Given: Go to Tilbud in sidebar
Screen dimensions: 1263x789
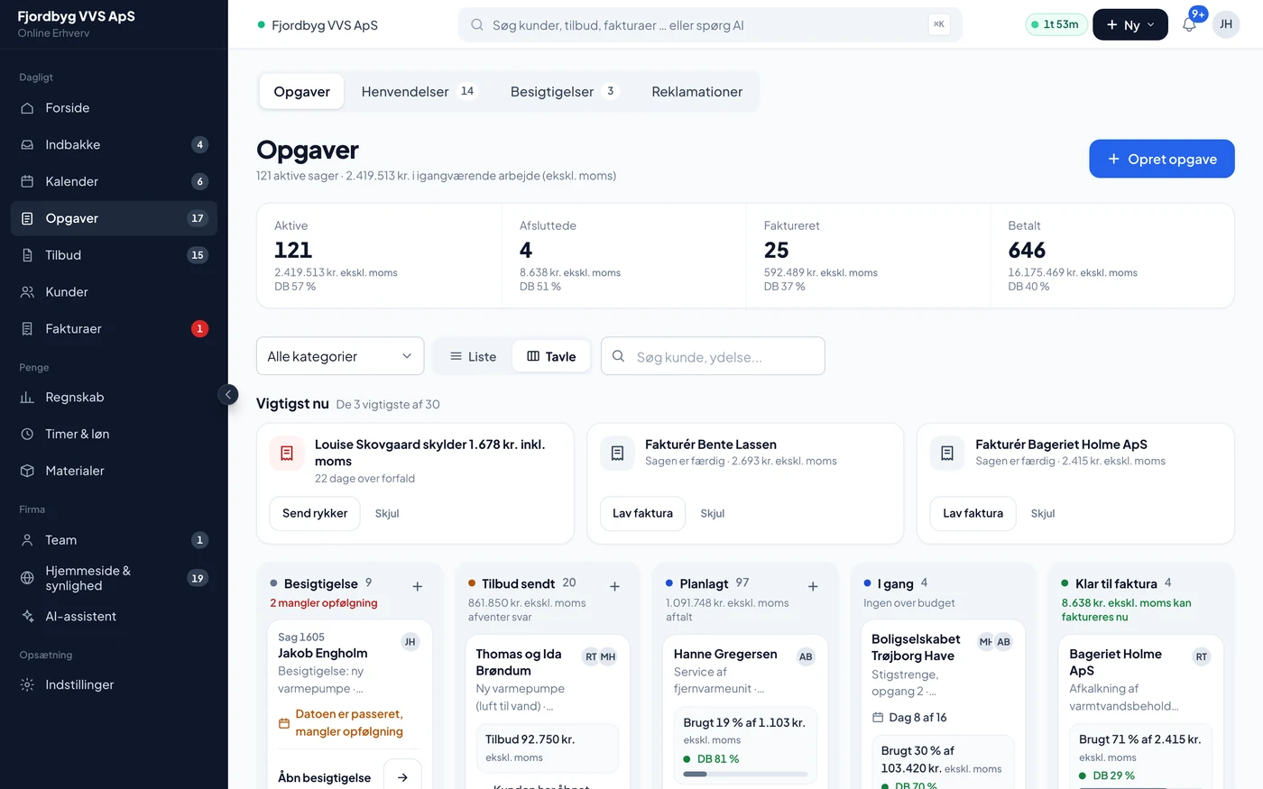Looking at the screenshot, I should tap(114, 255).
